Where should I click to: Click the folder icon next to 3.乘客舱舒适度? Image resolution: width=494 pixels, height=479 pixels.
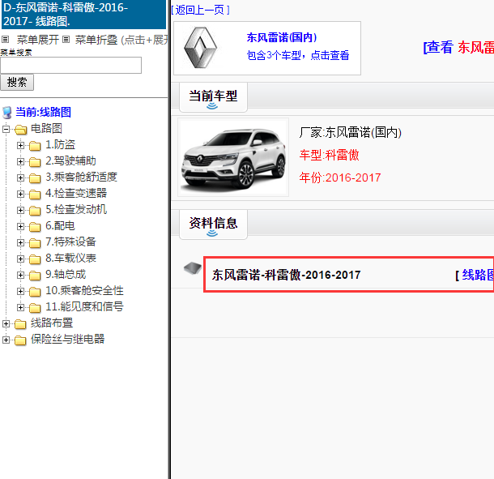pos(35,178)
